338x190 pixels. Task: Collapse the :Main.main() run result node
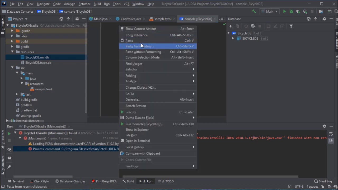click(x=20, y=138)
